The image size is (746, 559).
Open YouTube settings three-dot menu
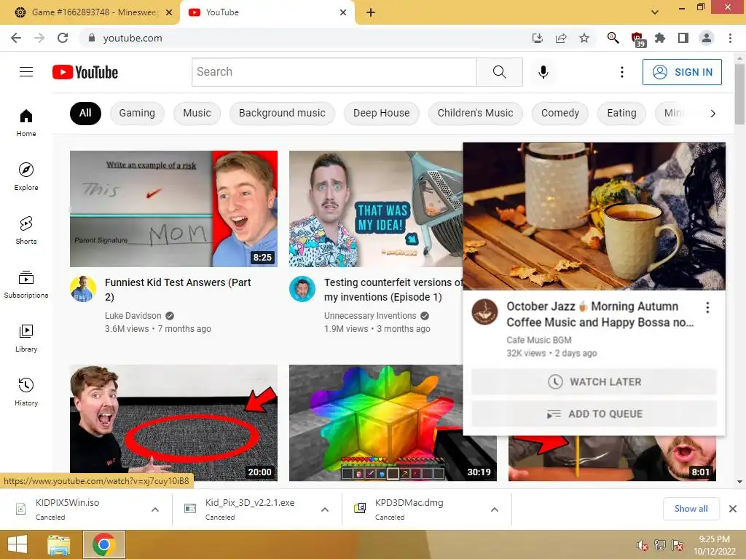[x=622, y=72]
